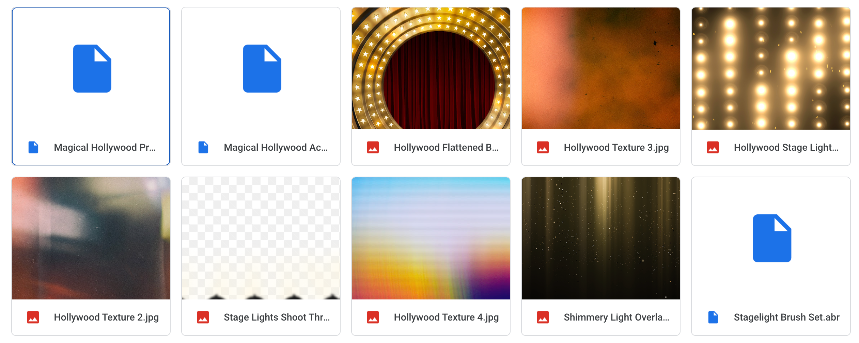The height and width of the screenshot is (343, 859).
Task: Click the red image icon beside Stage Lights Shoot Thr...
Action: click(x=203, y=317)
